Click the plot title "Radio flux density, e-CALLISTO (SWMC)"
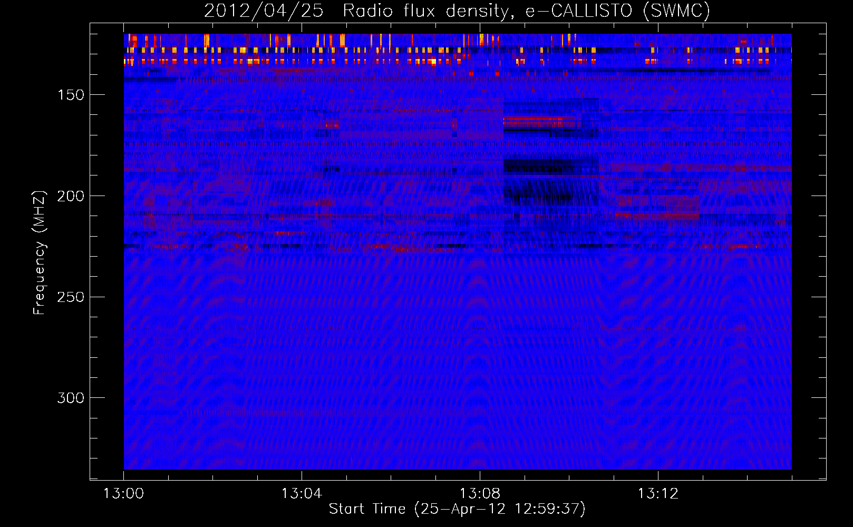Viewport: 853px width, 527px height. click(527, 11)
